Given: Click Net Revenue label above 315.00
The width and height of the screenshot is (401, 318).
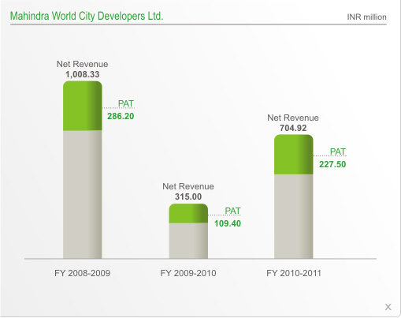Looking at the screenshot, I should 188,186.
